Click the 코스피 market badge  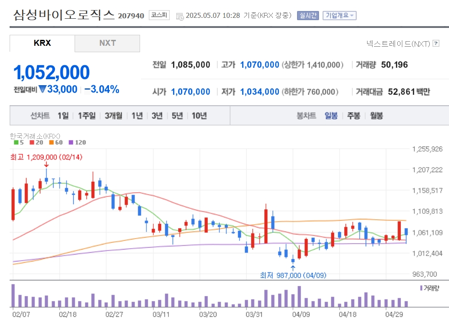[159, 15]
